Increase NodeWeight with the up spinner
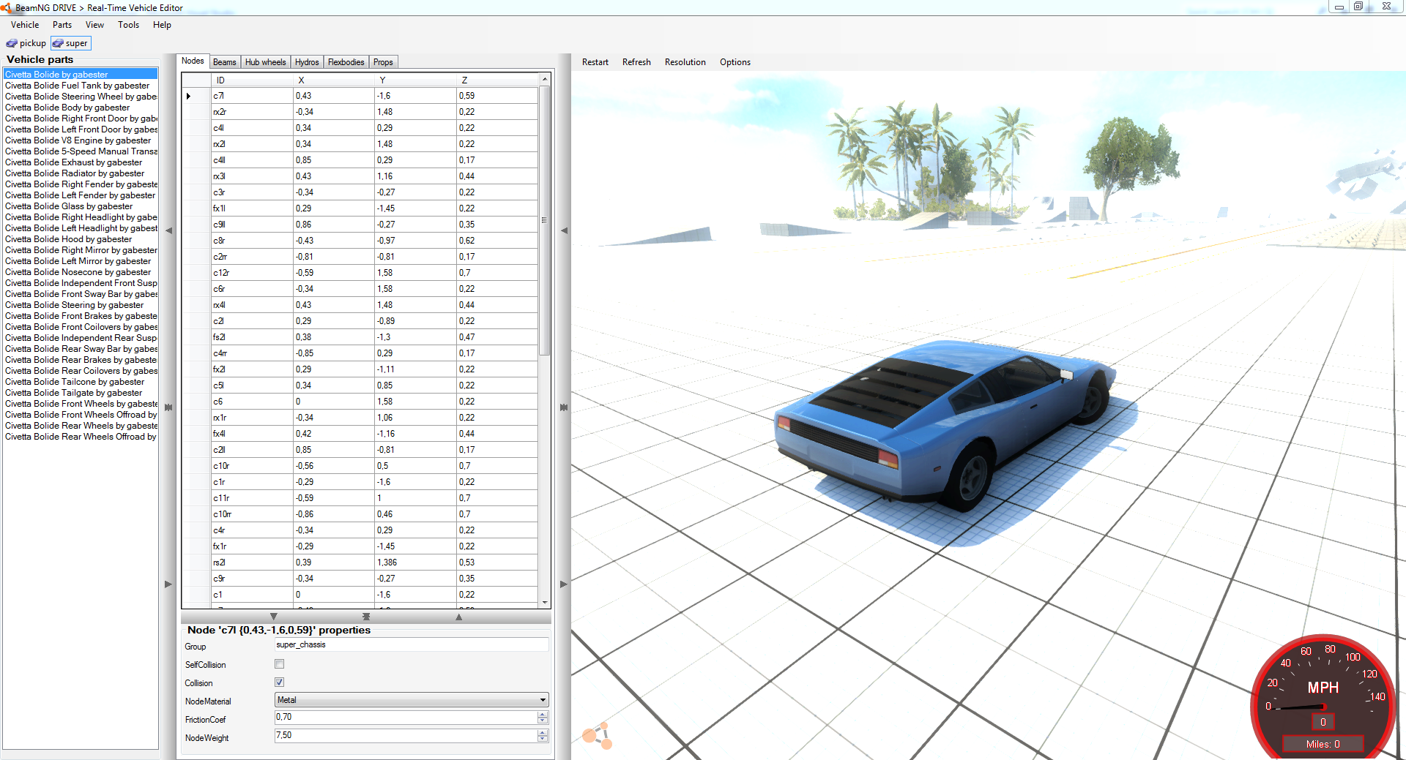The height and width of the screenshot is (760, 1406). pyautogui.click(x=543, y=733)
